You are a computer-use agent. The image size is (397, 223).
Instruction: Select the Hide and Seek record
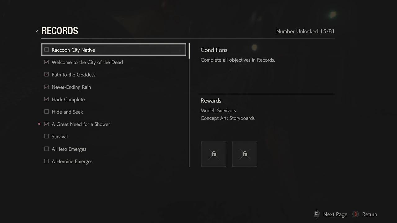(114, 112)
